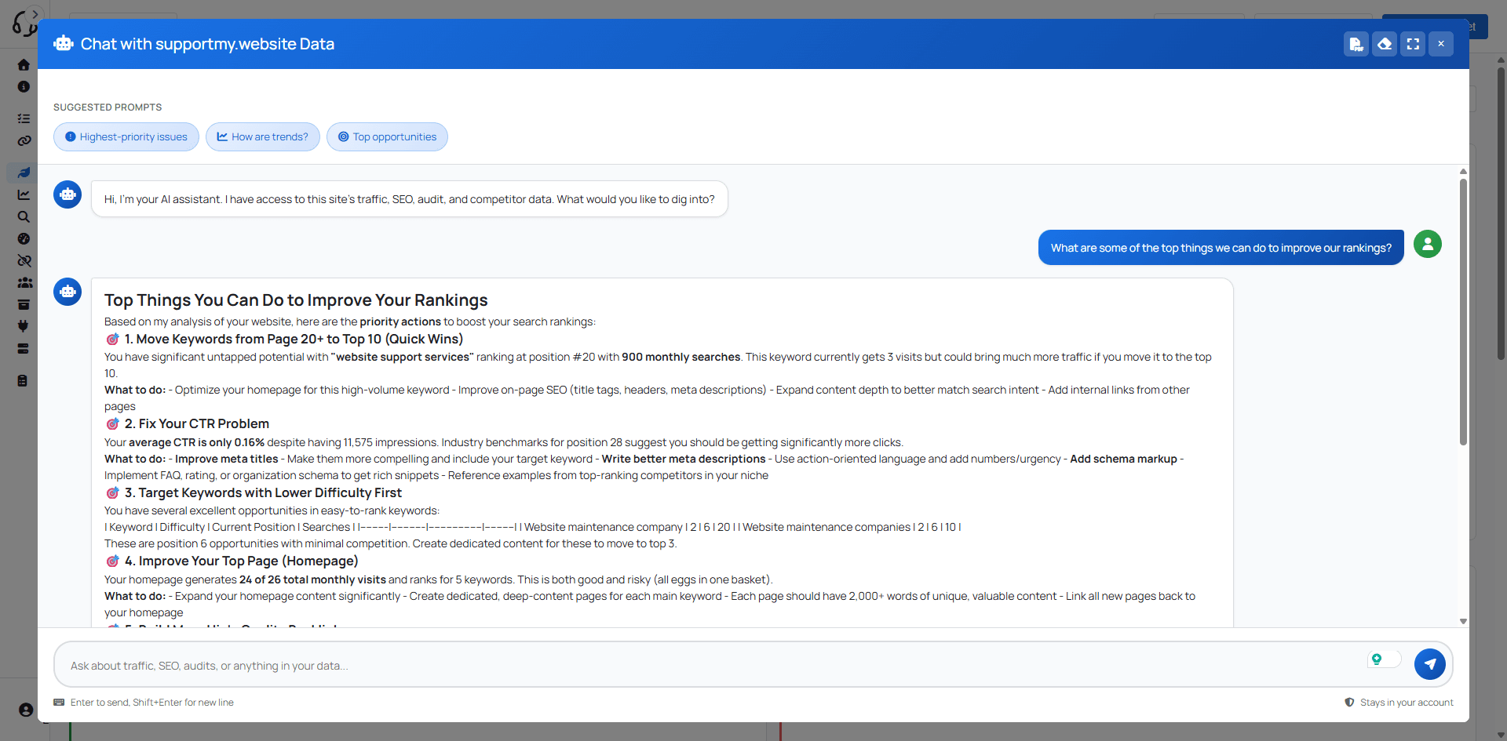Send the message with the paper plane button
Screen dimensions: 1507x741
(1430, 664)
